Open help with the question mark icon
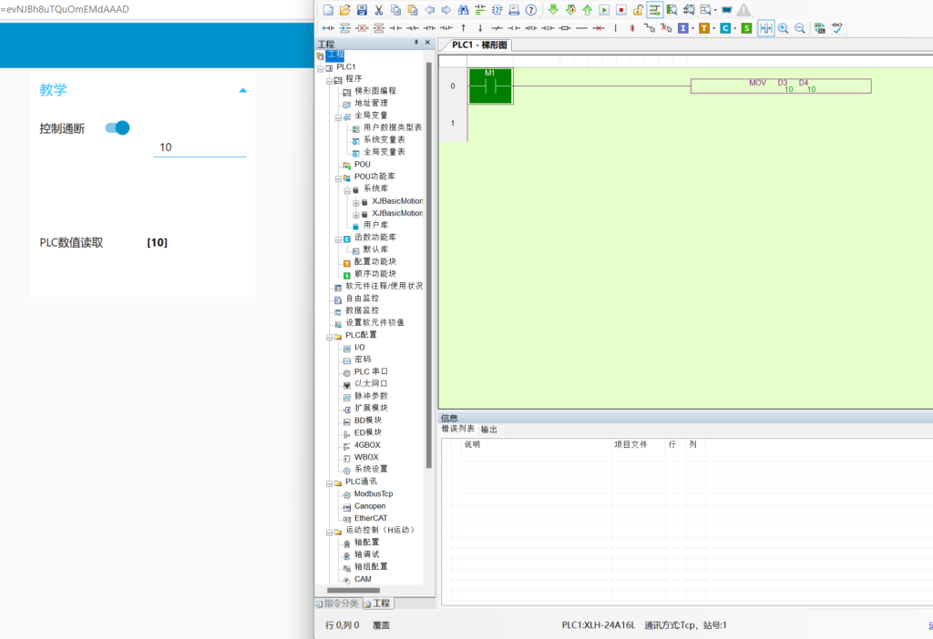 coord(531,9)
